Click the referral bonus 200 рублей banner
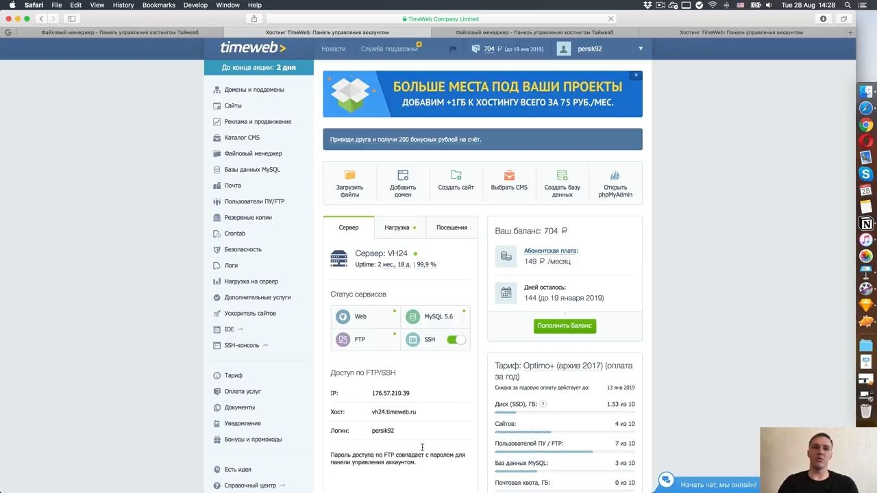The height and width of the screenshot is (493, 877). [x=482, y=139]
